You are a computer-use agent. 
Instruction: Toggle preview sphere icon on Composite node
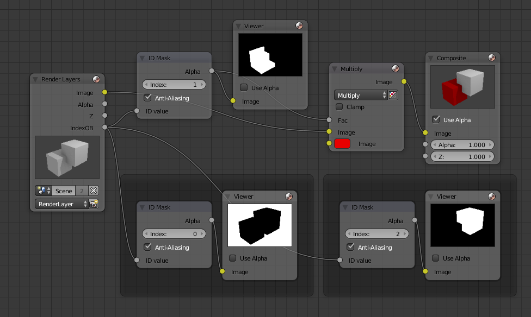492,58
